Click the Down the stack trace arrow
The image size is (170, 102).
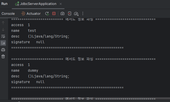pos(3,30)
